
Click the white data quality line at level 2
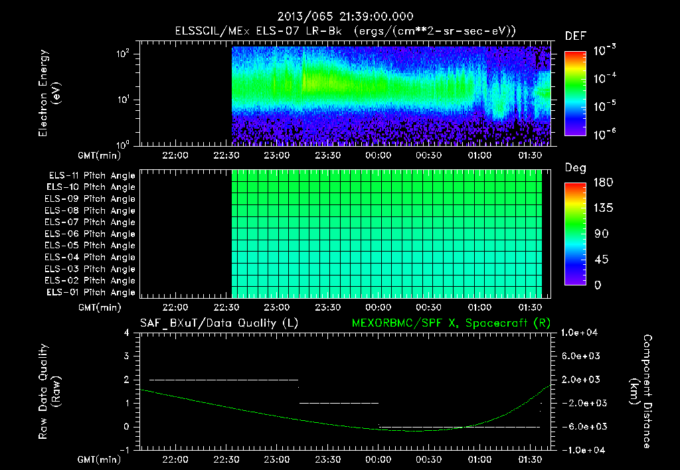(x=224, y=380)
